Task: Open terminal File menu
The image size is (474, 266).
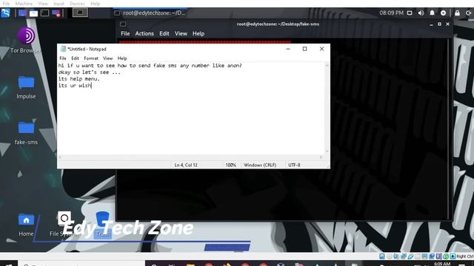Action: [x=125, y=33]
